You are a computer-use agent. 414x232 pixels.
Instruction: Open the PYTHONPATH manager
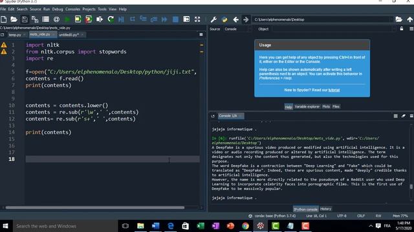(224, 19)
